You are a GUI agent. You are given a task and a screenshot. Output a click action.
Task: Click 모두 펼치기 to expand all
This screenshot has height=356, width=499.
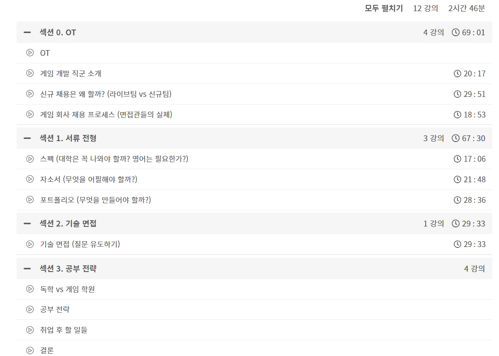pyautogui.click(x=384, y=8)
